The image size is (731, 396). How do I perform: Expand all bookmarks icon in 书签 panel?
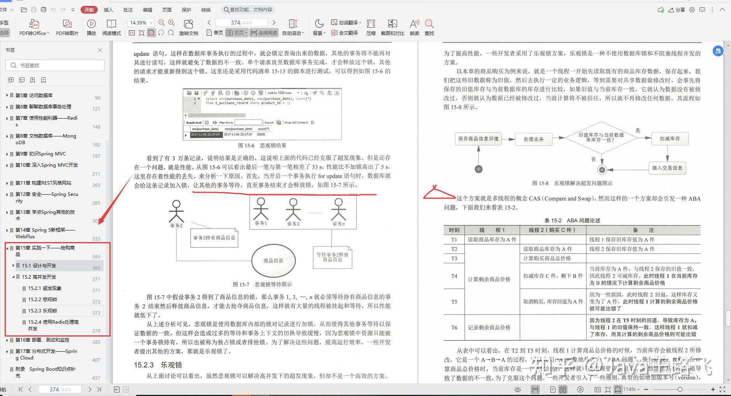tap(11, 80)
